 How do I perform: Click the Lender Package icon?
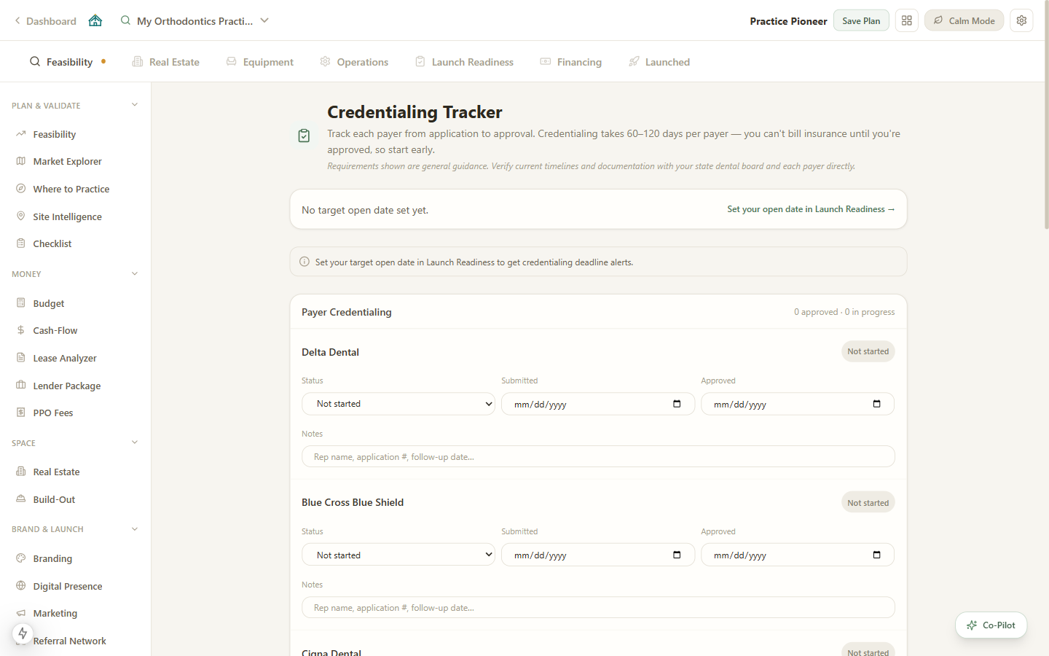pyautogui.click(x=21, y=385)
